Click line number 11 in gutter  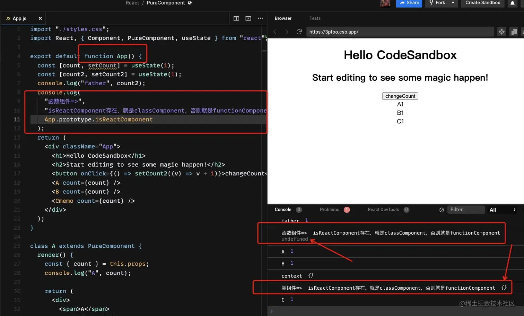(x=17, y=120)
